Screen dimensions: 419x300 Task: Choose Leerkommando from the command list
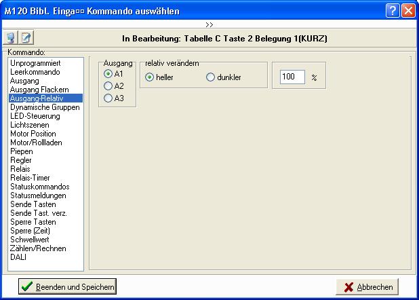click(35, 72)
